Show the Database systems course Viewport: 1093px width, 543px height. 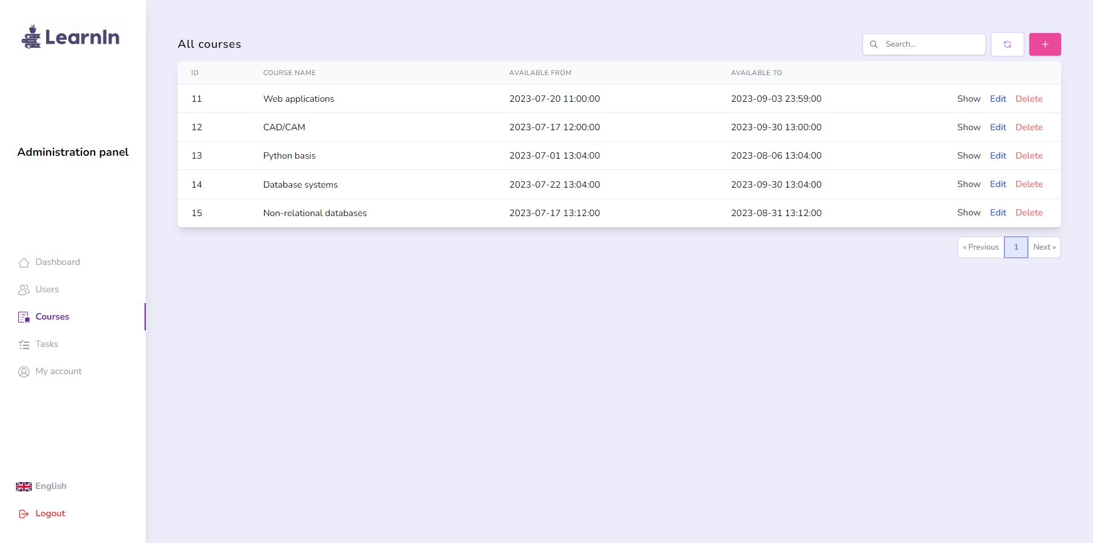pos(969,184)
